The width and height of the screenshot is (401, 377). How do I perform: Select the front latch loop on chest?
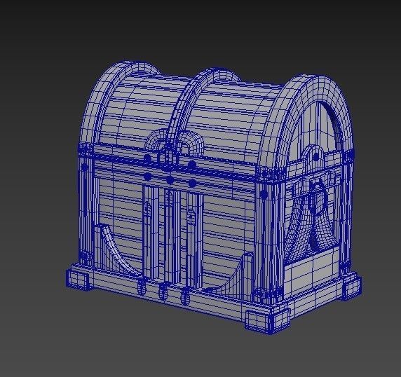[x=168, y=158]
